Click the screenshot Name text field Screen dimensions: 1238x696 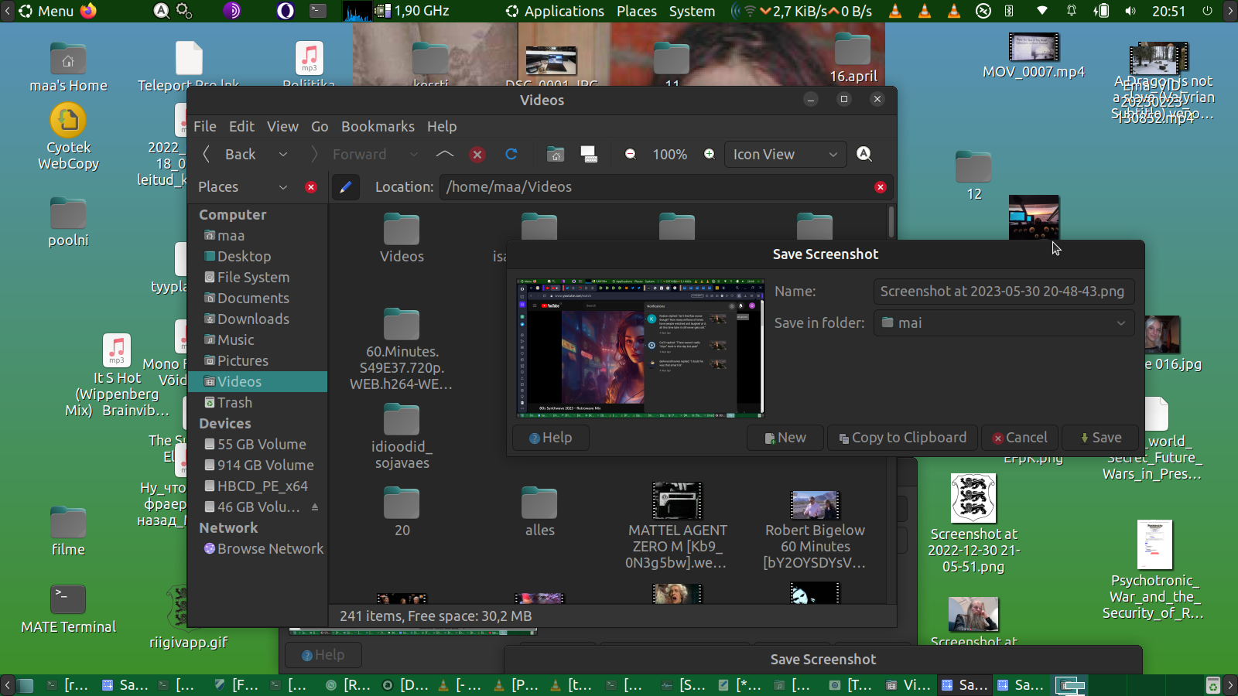pos(1003,292)
